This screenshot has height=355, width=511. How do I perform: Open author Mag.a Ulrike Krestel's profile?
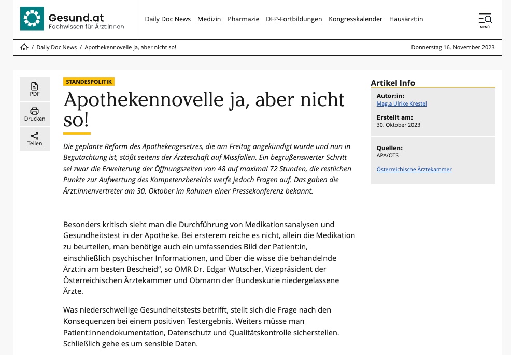401,103
